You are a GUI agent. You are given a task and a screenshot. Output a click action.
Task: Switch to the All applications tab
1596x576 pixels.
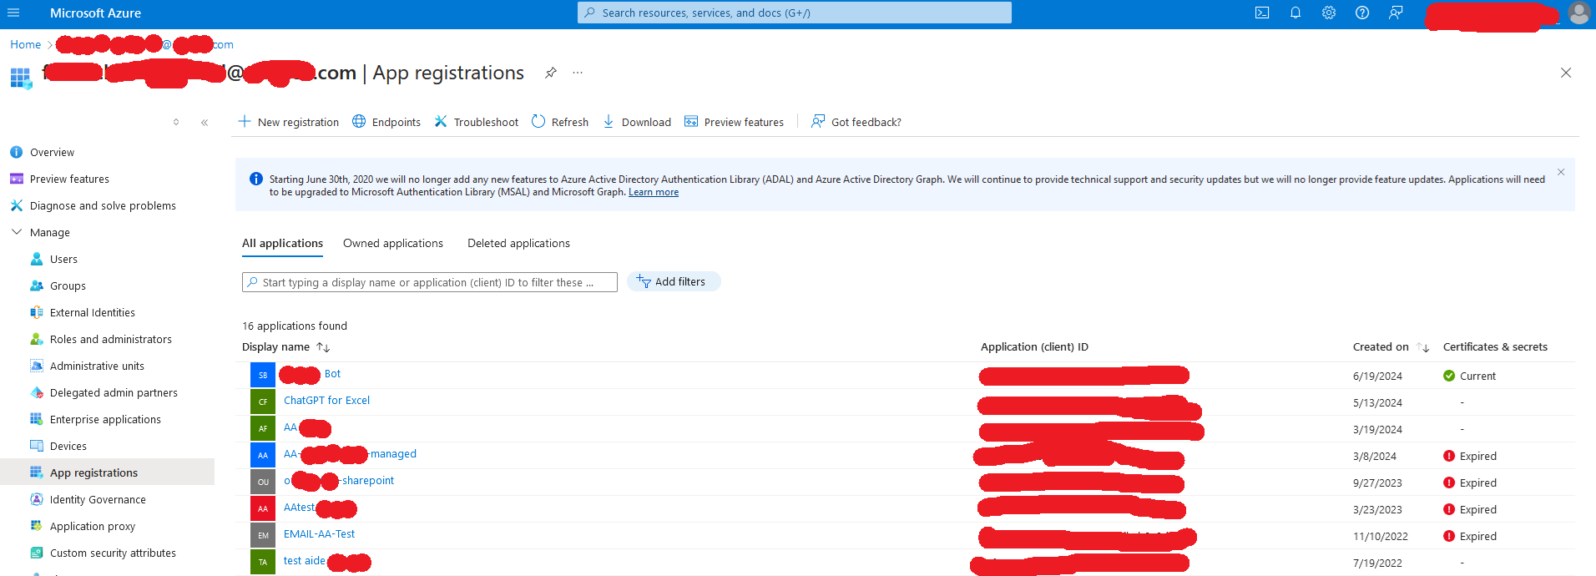click(x=282, y=243)
